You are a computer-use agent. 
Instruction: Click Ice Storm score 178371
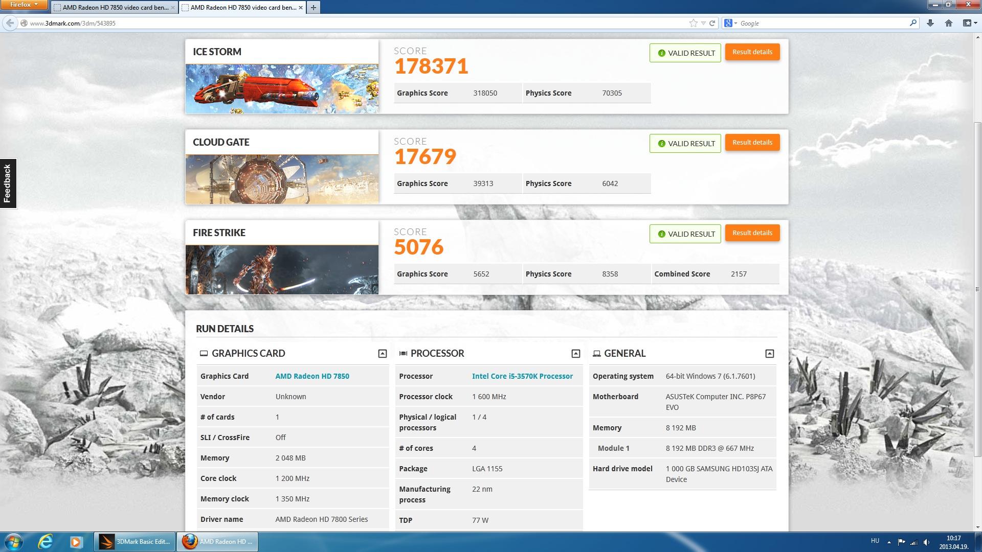coord(431,66)
